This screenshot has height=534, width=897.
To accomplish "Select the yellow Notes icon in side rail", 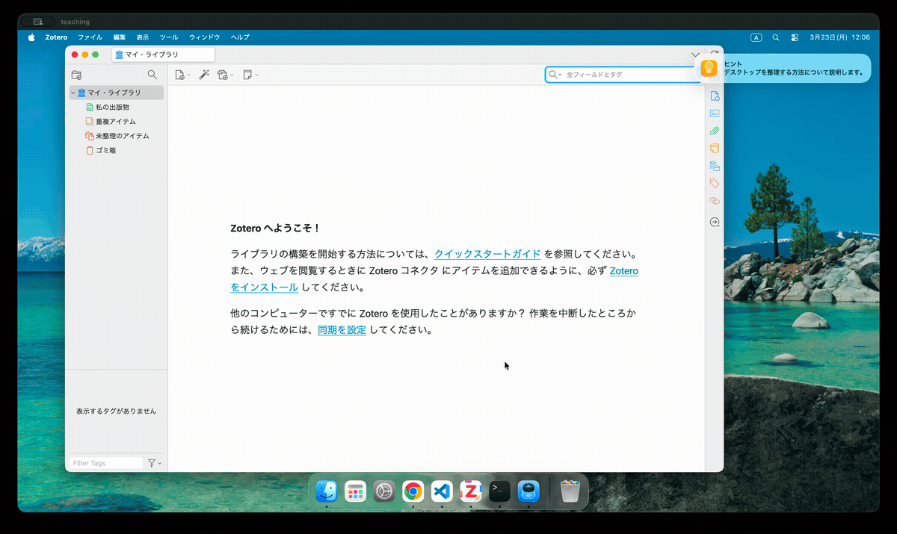I will [715, 149].
